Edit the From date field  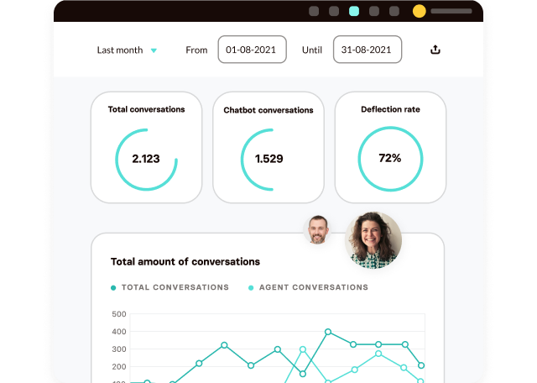tap(252, 50)
